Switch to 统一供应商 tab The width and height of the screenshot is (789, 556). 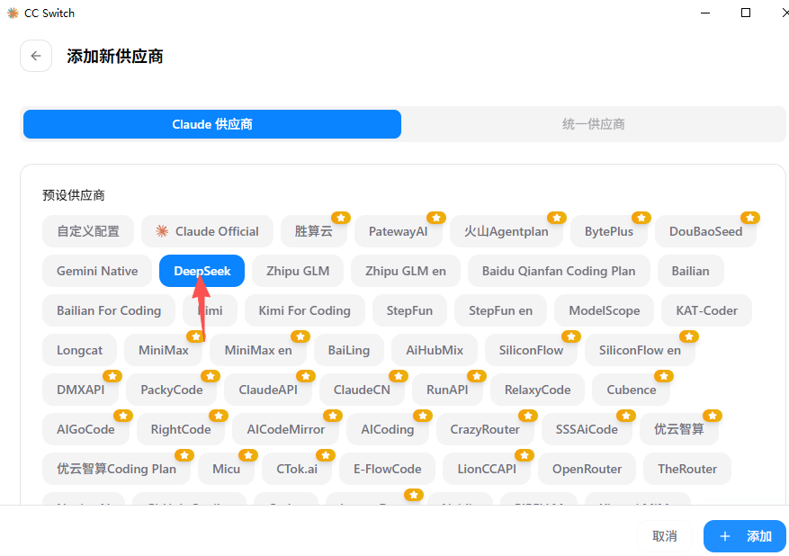pyautogui.click(x=593, y=124)
